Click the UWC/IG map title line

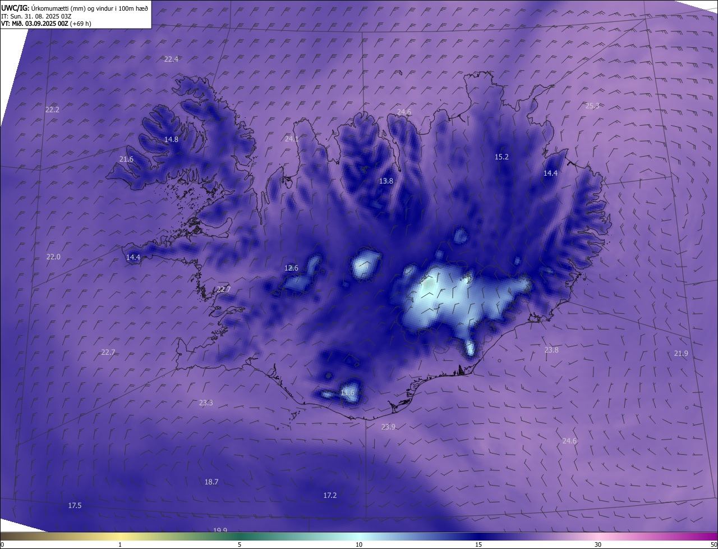pos(75,8)
